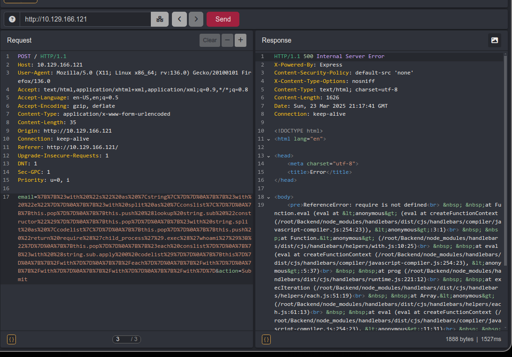Click the X-Content-Type-Options nosniff header

click(x=324, y=81)
